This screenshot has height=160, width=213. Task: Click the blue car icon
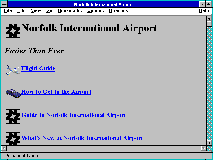coord(13,94)
